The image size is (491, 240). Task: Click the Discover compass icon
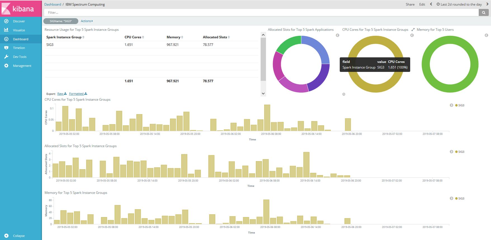[6, 21]
